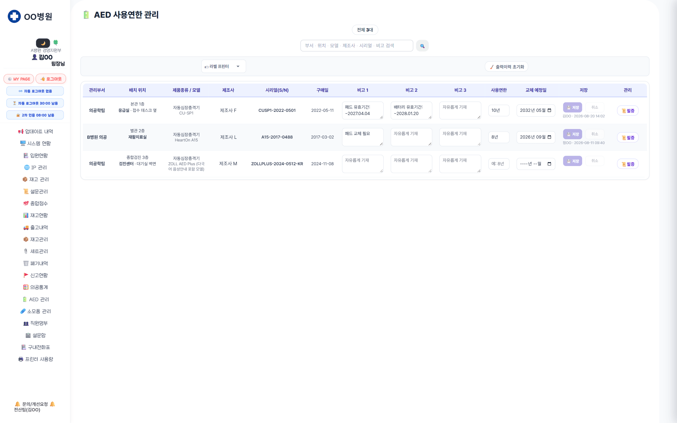This screenshot has width=677, height=423.
Task: Click the 출력이력 초기화 button
Action: coord(506,67)
